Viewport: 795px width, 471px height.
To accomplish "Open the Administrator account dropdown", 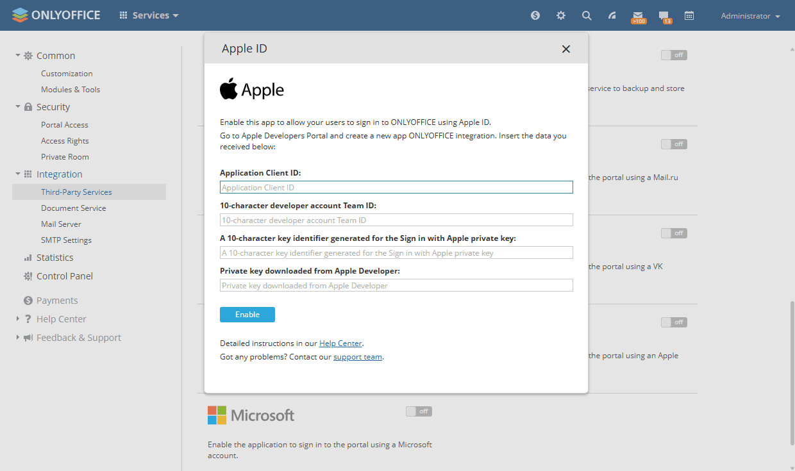I will pyautogui.click(x=750, y=16).
